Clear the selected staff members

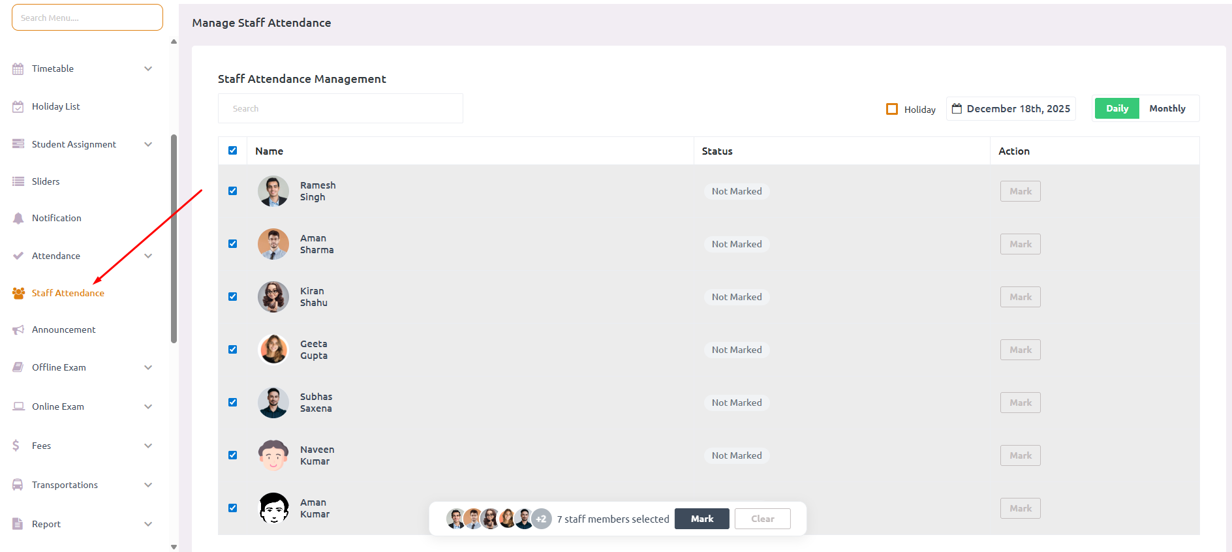pyautogui.click(x=762, y=519)
